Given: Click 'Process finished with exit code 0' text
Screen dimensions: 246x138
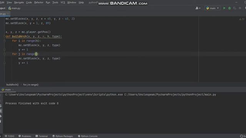Looking at the screenshot, I should click(x=32, y=103).
